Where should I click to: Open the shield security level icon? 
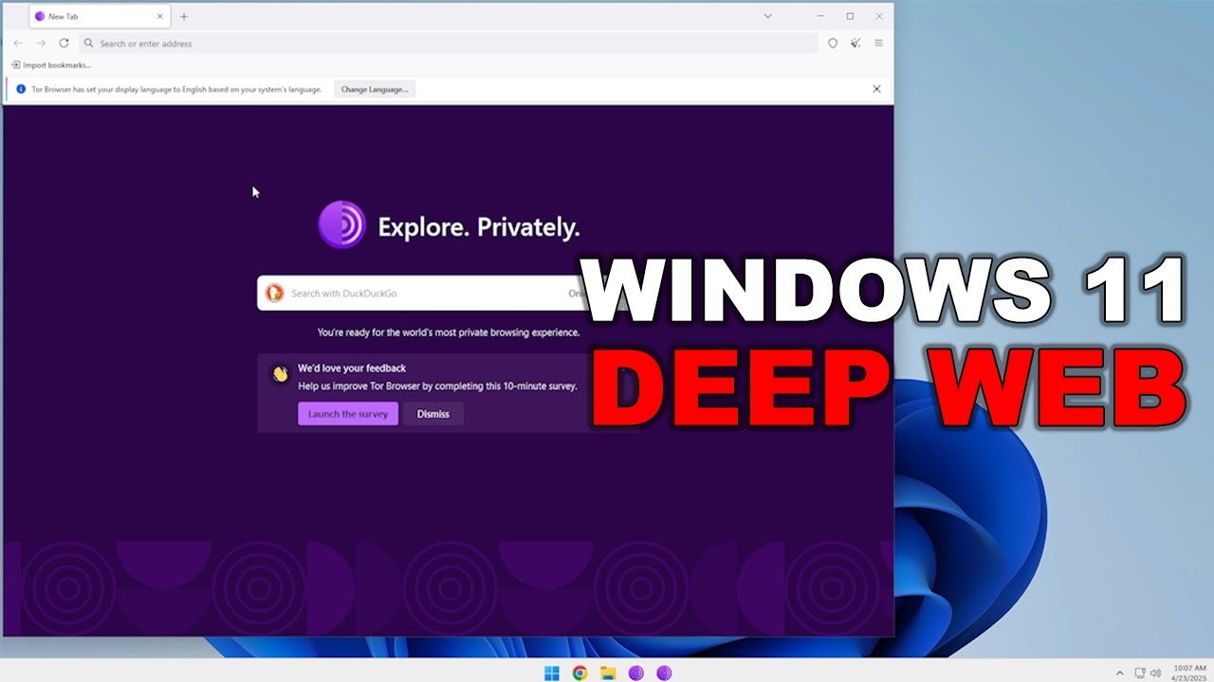click(x=833, y=44)
